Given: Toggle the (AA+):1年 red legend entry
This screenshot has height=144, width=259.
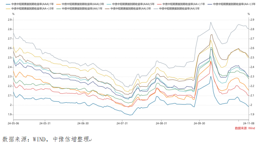Looking at the screenshot, I should pyautogui.click(x=181, y=4).
